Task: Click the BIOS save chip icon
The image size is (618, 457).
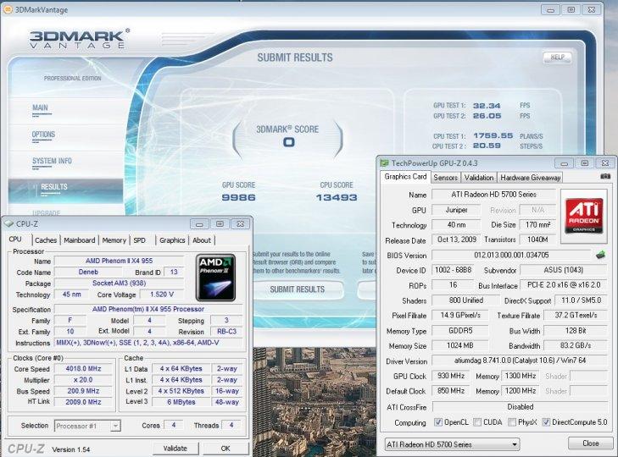Action: pos(601,255)
